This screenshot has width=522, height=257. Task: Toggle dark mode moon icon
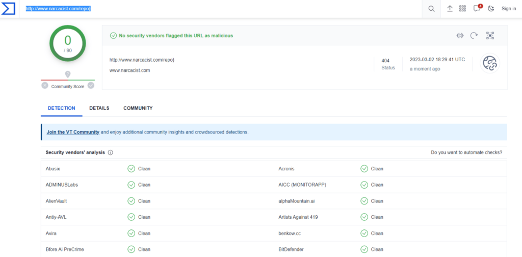[x=491, y=9]
